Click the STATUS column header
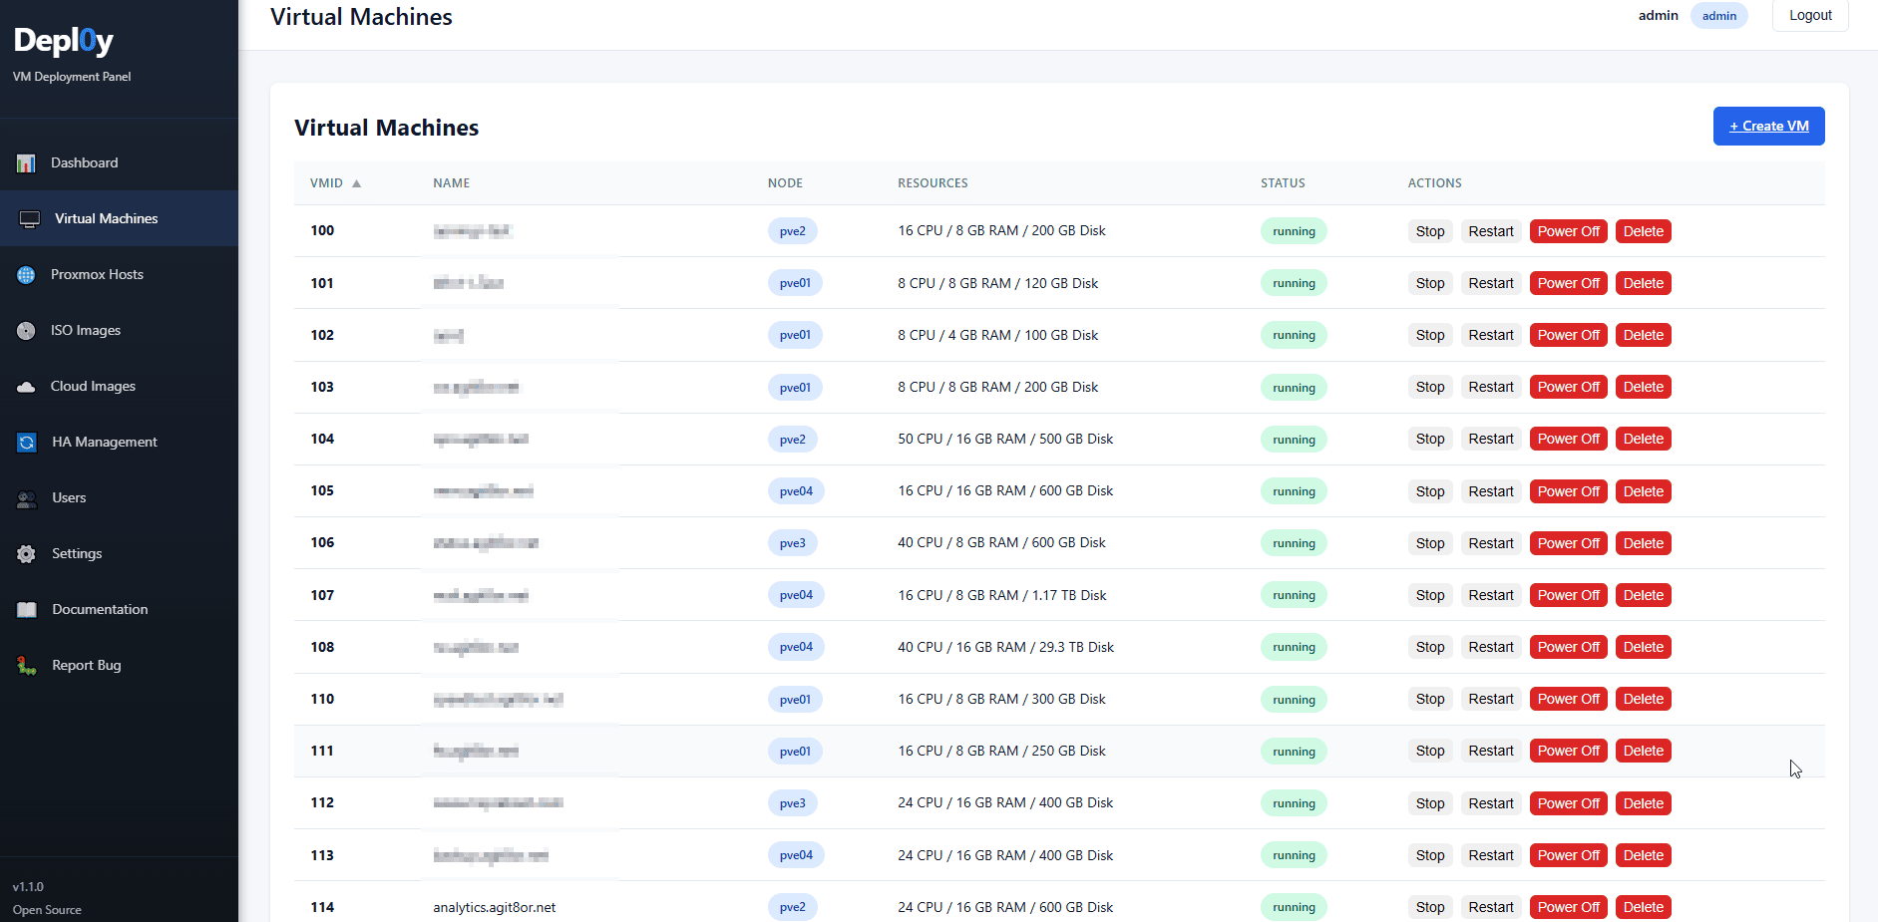The width and height of the screenshot is (1878, 922). (x=1283, y=183)
